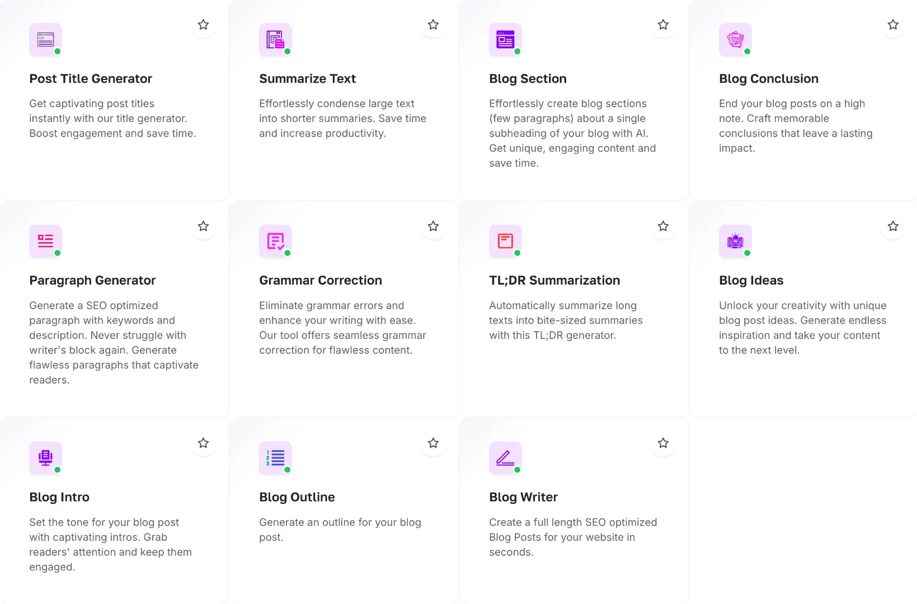This screenshot has width=917, height=604.
Task: Click the TL;DR Summarization tool icon
Action: (505, 241)
